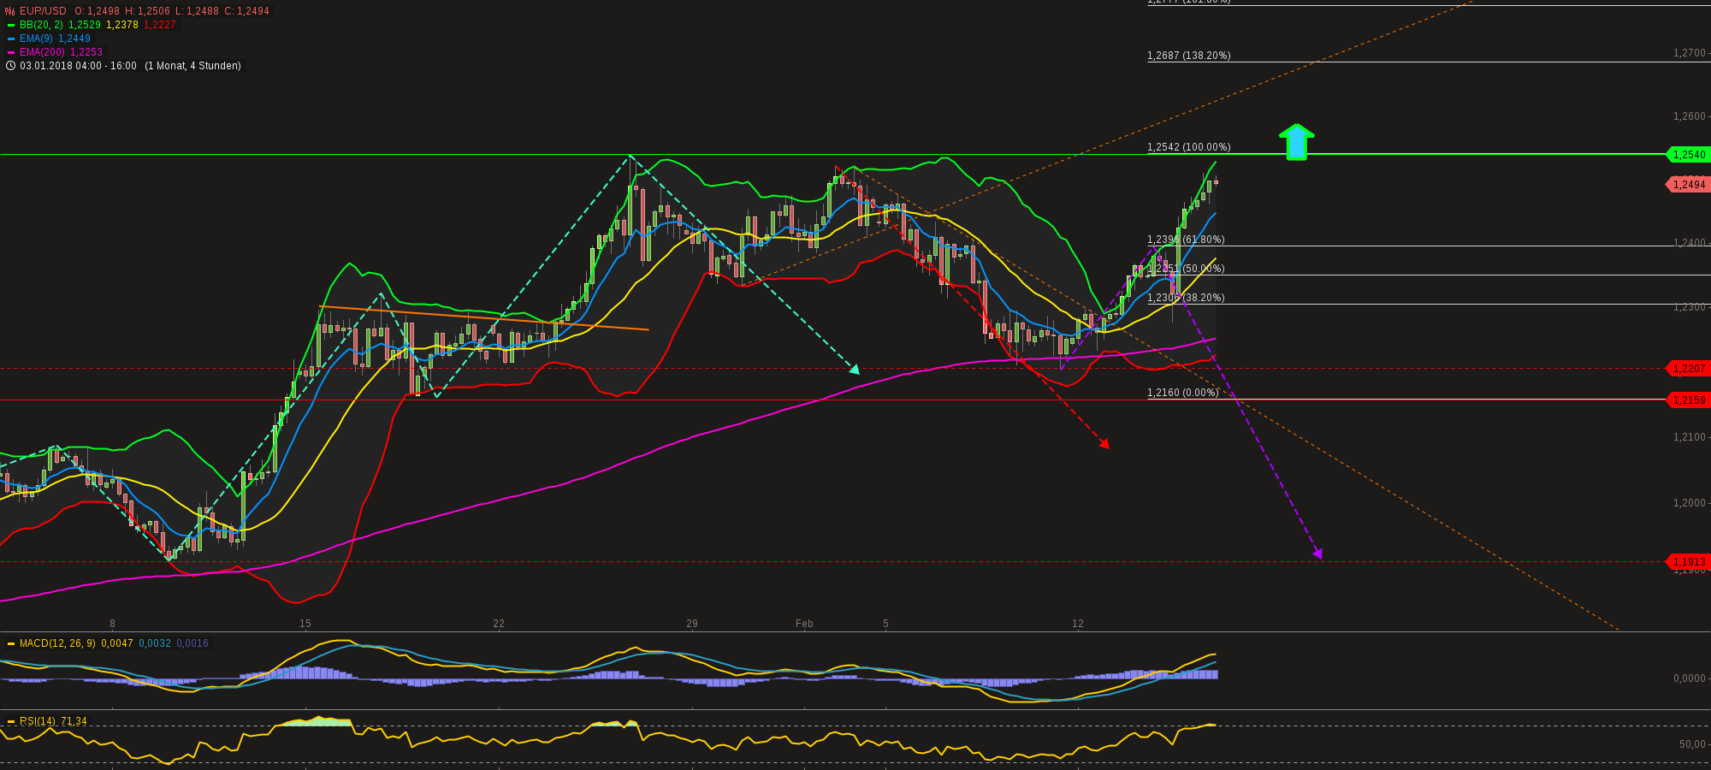Click the RSI axis label 50,00
1711x770 pixels.
point(1692,744)
